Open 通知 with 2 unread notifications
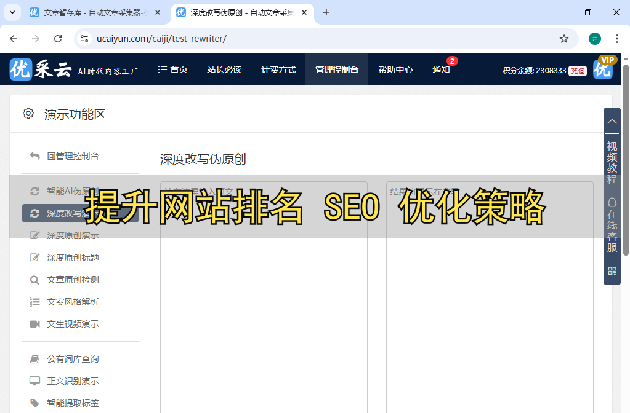Image resolution: width=630 pixels, height=413 pixels. pyautogui.click(x=441, y=69)
